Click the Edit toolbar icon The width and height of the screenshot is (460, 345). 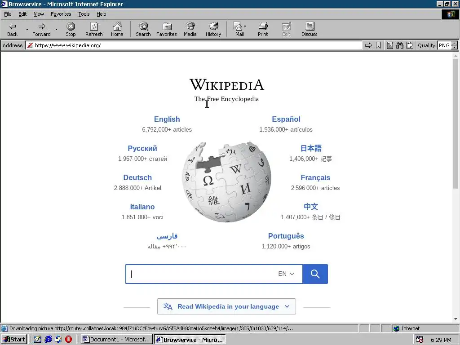point(286,29)
